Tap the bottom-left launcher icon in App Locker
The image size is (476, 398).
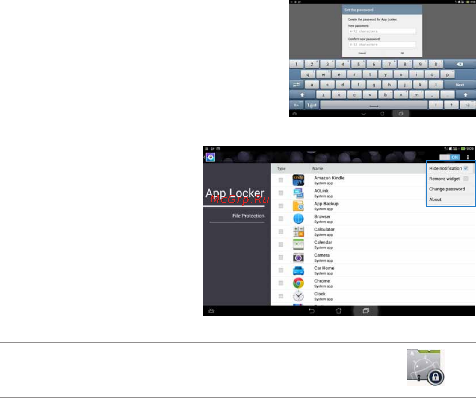[x=211, y=311]
